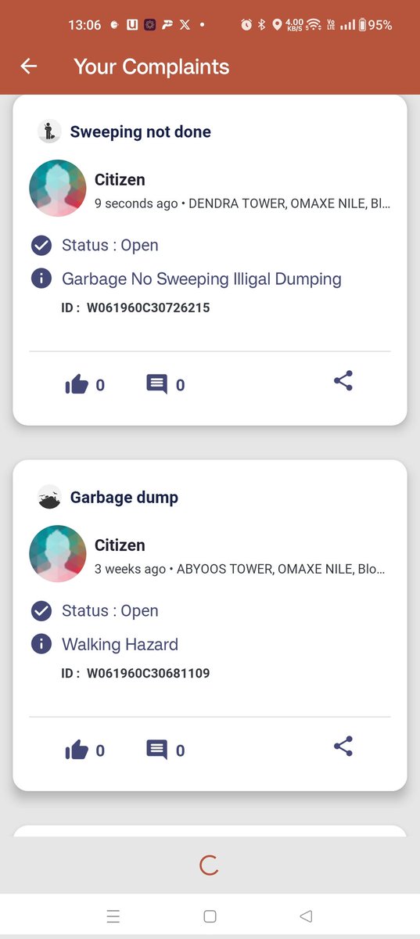Open Citizen avatar on Sweeping not done card
This screenshot has width=420, height=939.
[x=58, y=188]
